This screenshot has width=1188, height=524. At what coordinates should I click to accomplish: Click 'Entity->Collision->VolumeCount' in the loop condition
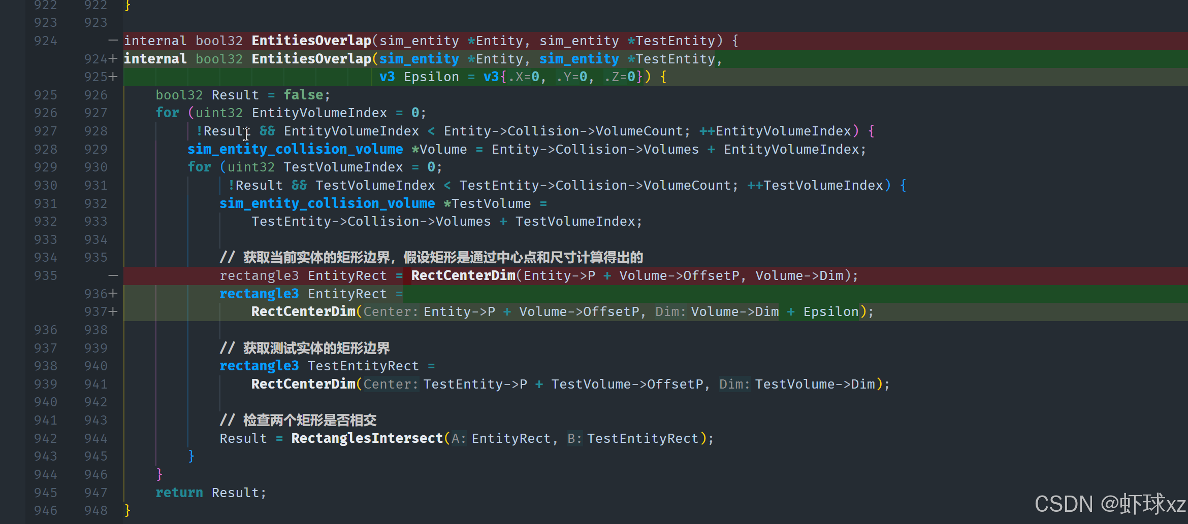pyautogui.click(x=563, y=131)
